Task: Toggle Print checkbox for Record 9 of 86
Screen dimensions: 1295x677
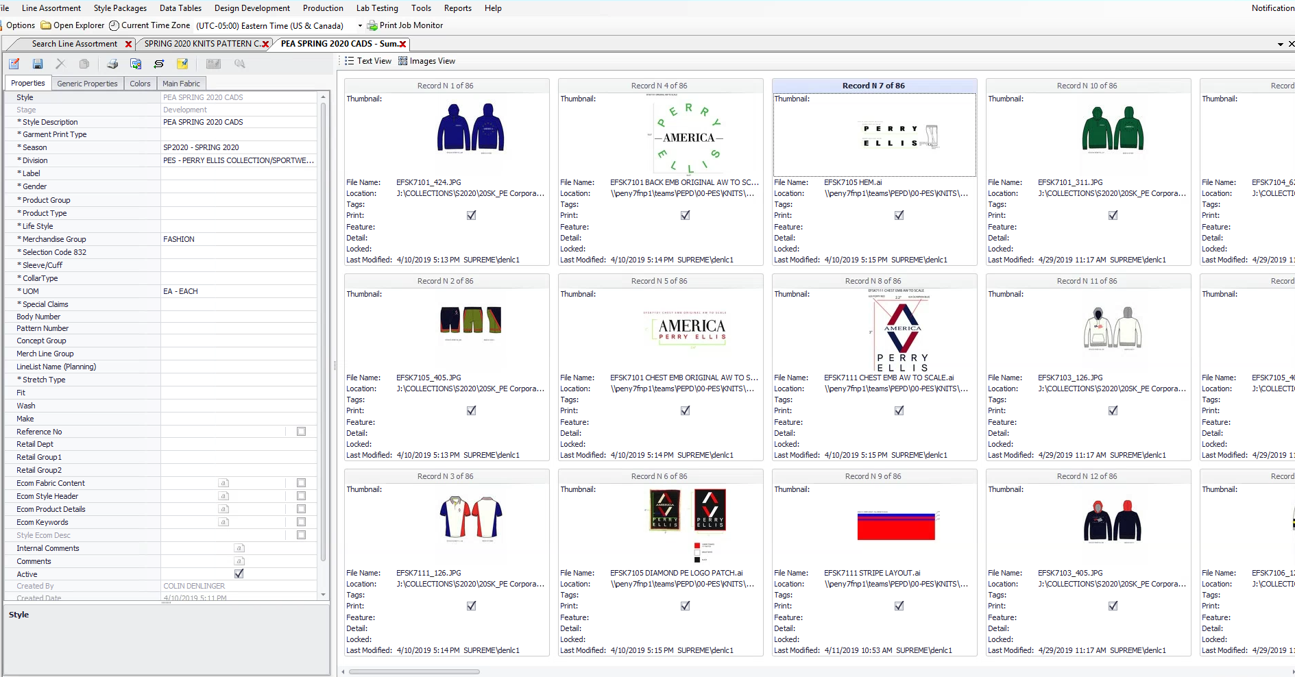Action: point(899,606)
